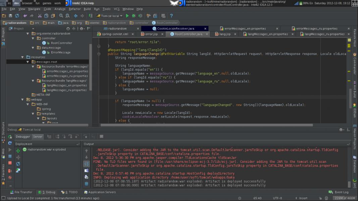Viewport: 358px width, 201px height.
Task: Open the Application Servers tool window button
Action: pos(100,192)
